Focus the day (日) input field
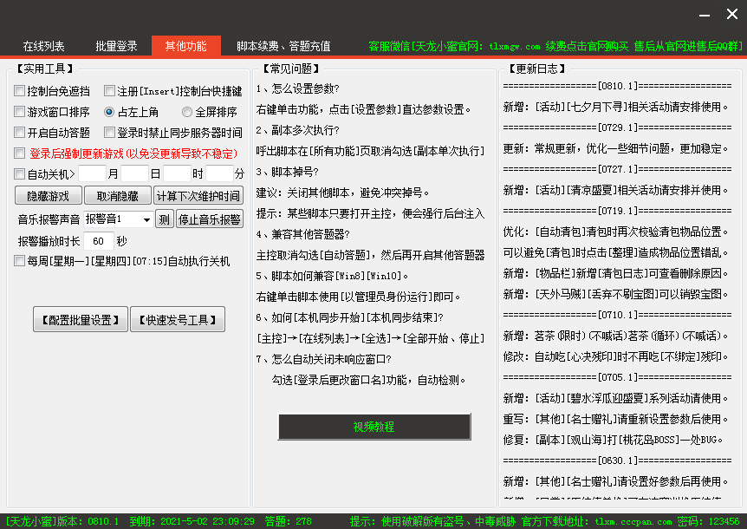This screenshot has height=529, width=747. [134, 173]
